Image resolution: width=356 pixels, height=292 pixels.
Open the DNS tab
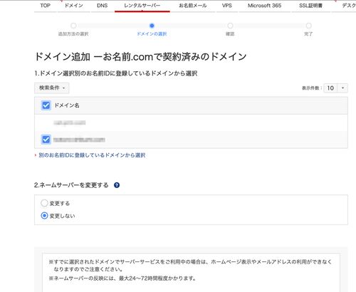[103, 6]
